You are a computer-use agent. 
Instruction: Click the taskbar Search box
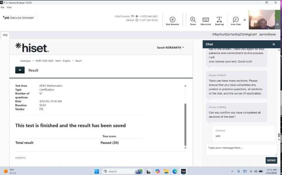[x=123, y=171]
